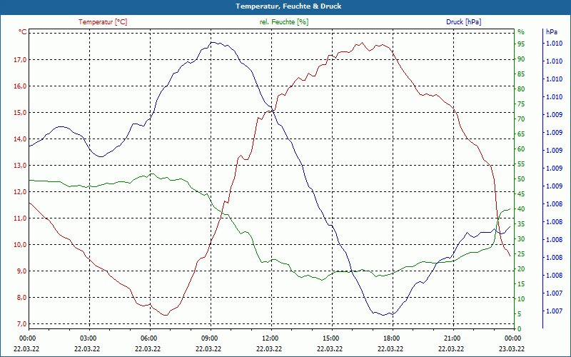
Task: Click the 80 humidity axis value
Action: (521, 89)
